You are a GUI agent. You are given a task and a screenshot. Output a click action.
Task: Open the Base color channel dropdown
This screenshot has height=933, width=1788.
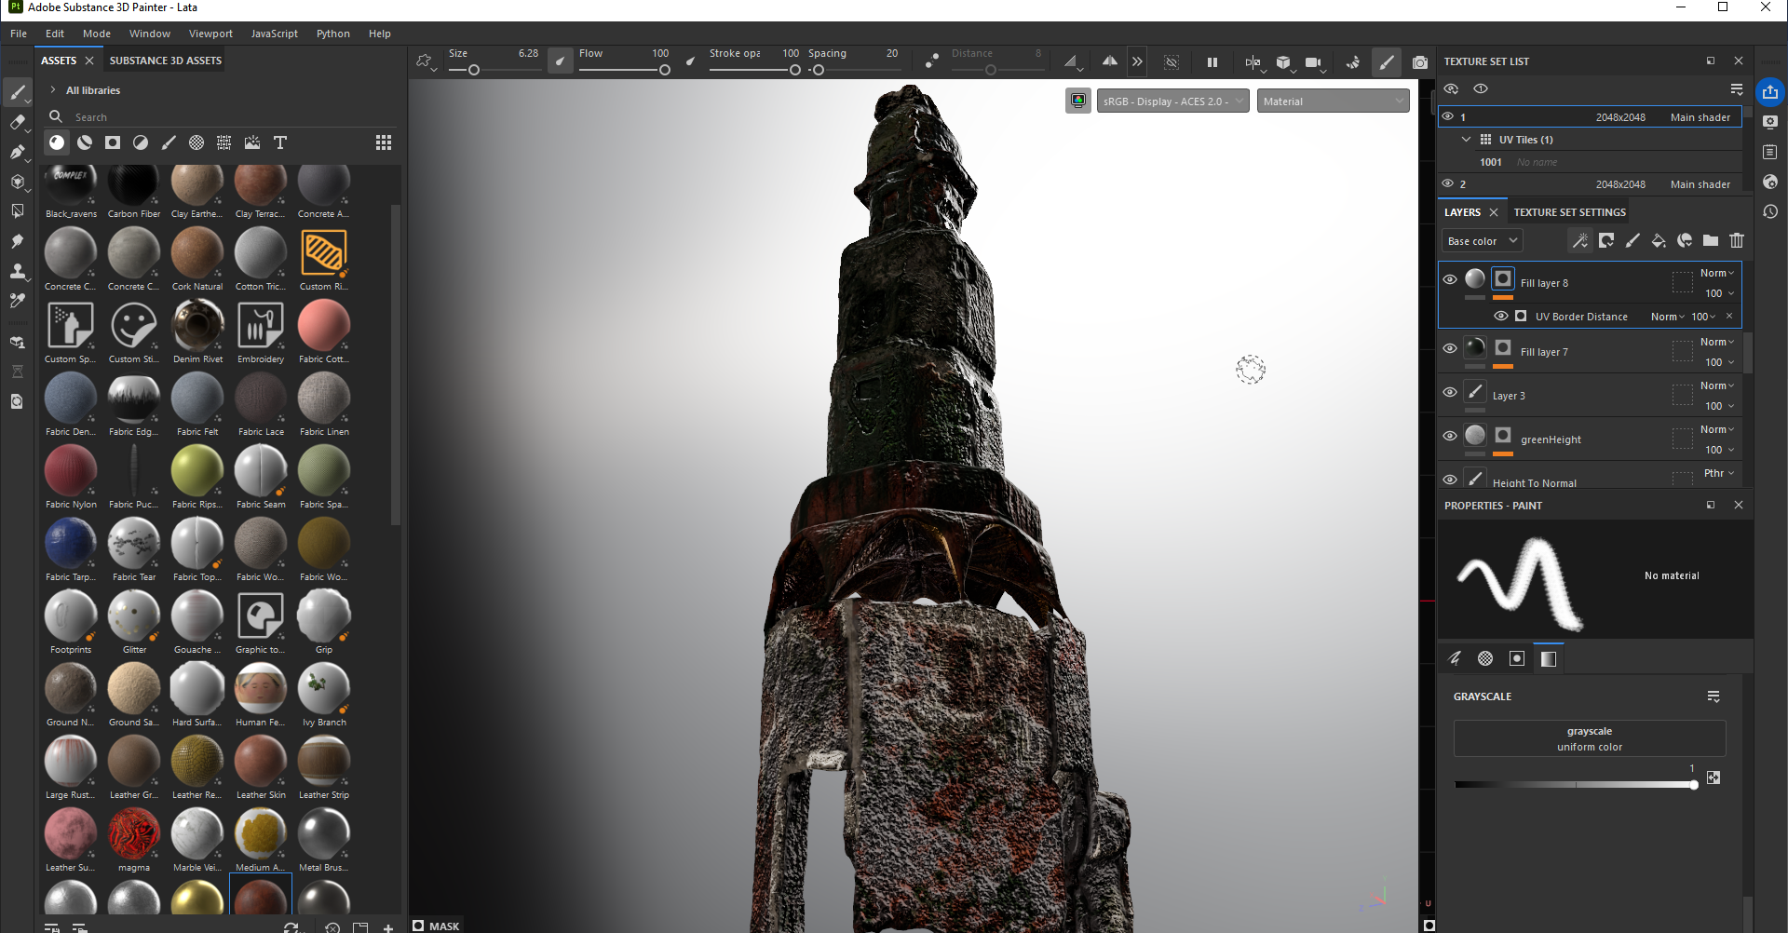1482,241
